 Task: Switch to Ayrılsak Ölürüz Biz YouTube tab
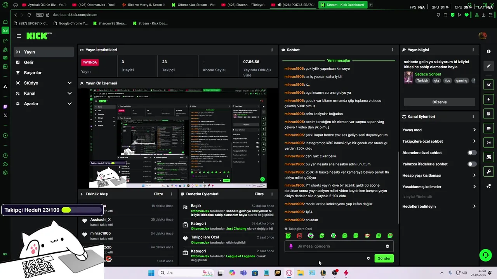click(44, 5)
